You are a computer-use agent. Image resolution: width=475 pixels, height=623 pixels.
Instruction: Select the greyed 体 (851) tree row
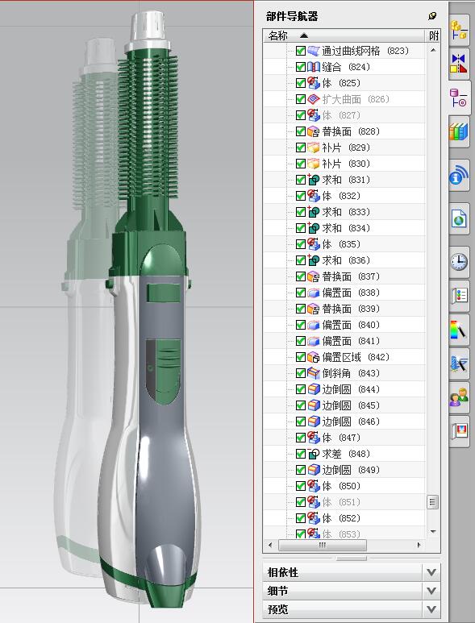pyautogui.click(x=344, y=502)
